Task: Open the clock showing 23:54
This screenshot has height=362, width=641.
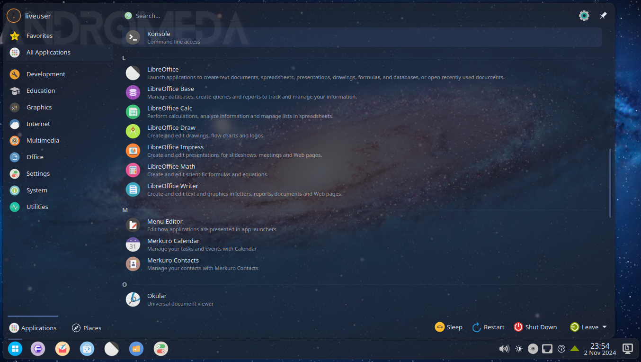Action: coord(600,349)
